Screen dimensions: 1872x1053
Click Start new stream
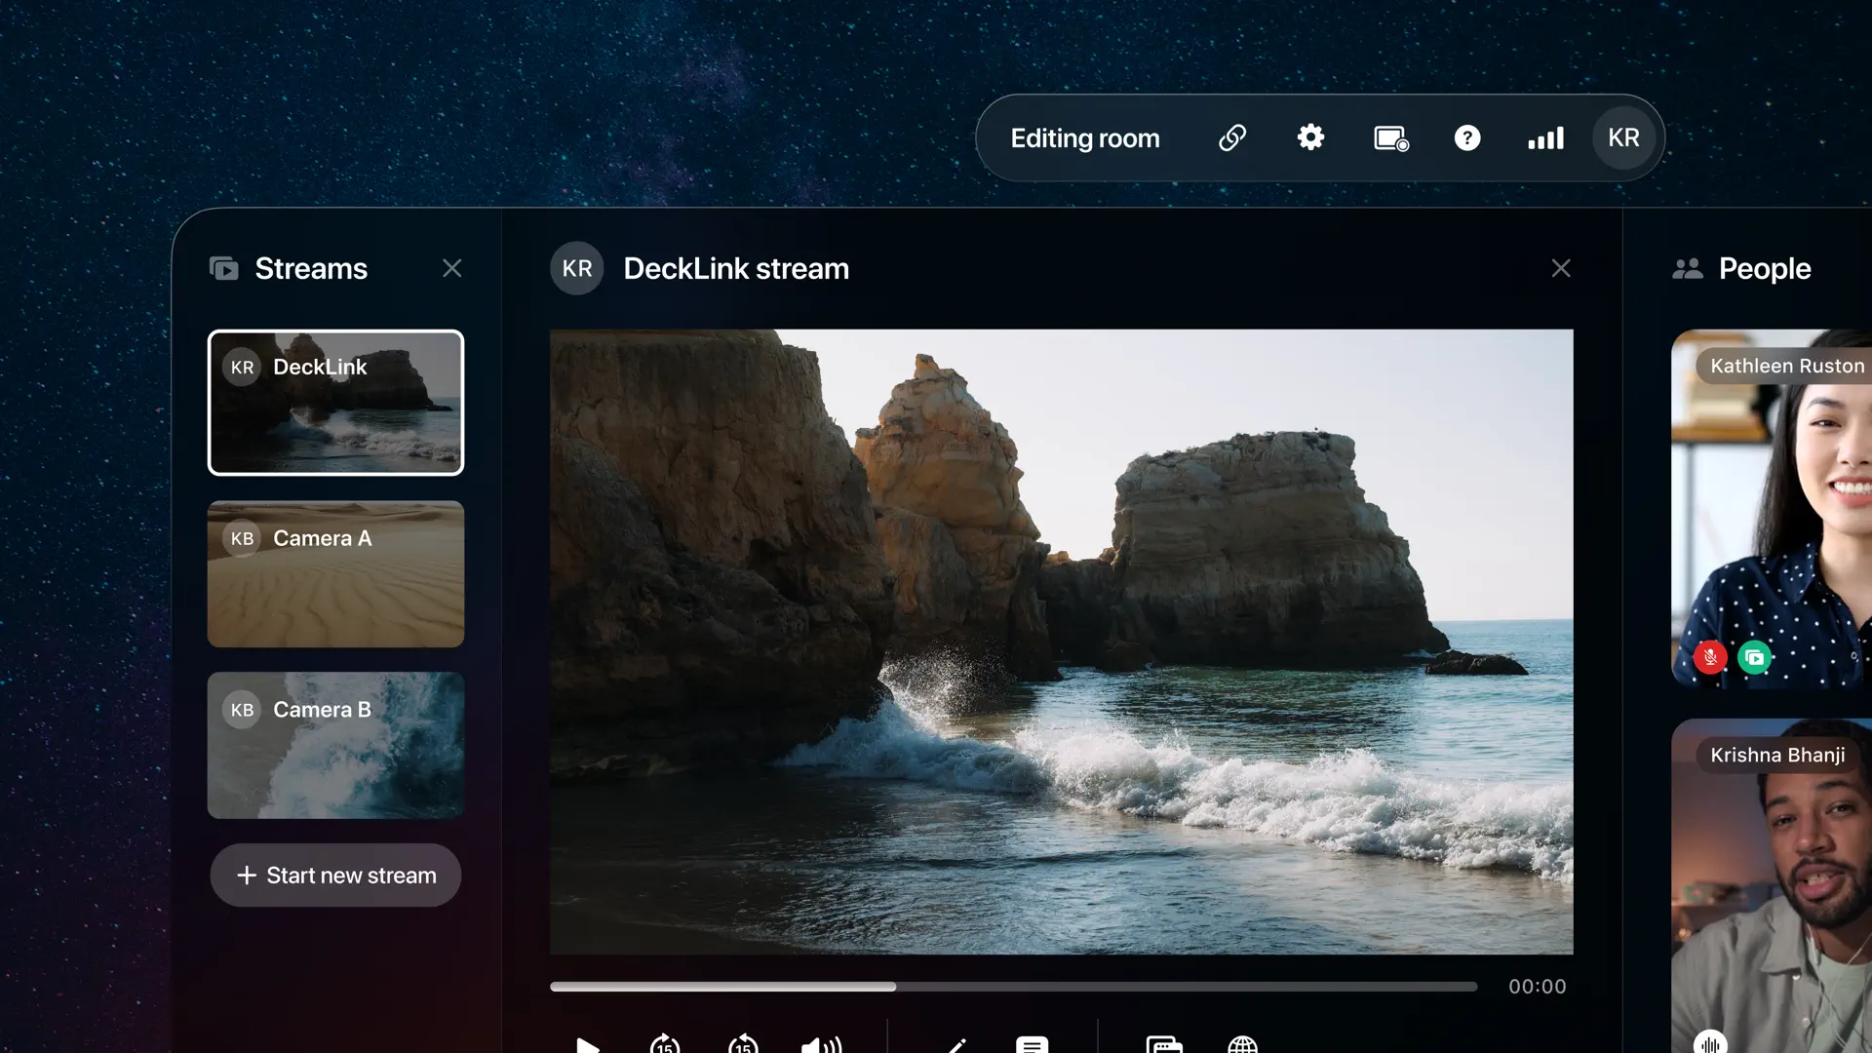click(x=335, y=875)
